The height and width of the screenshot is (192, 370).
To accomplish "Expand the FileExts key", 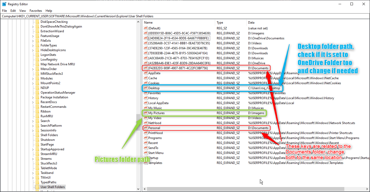I will pos(33,41).
